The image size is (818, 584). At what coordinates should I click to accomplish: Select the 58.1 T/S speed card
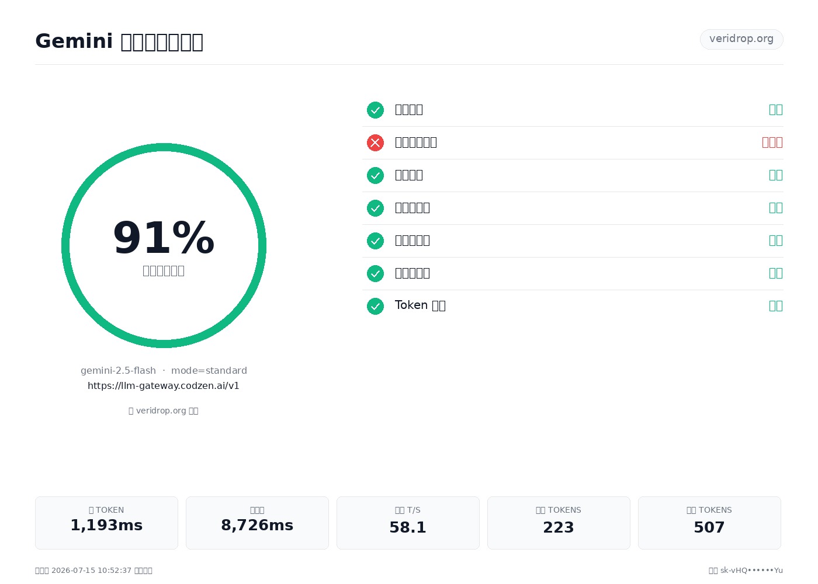[x=408, y=523]
